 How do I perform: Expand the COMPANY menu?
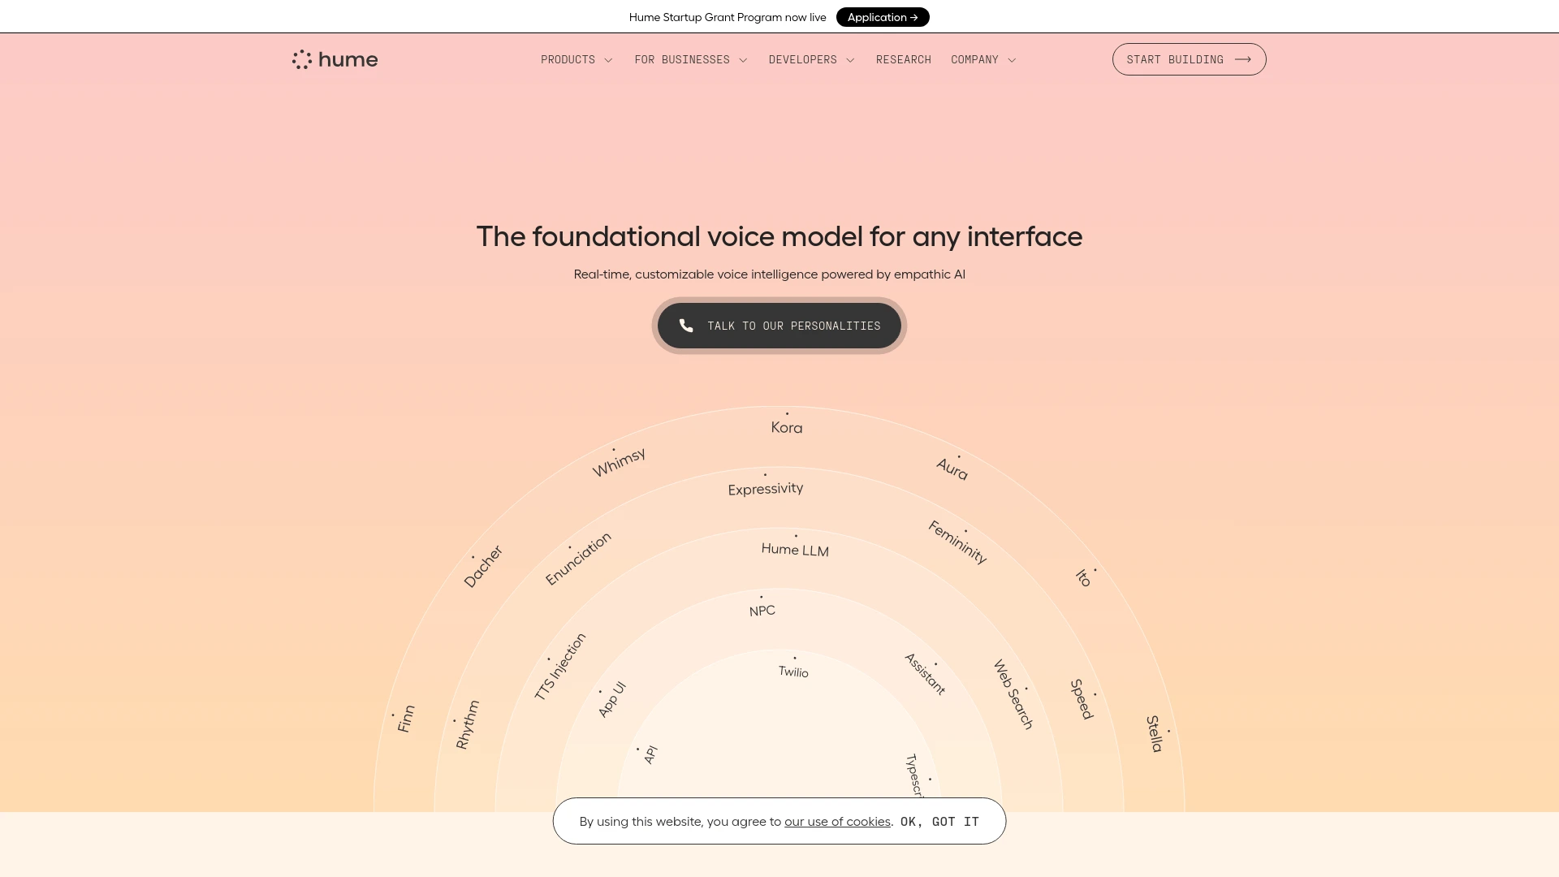coord(982,59)
